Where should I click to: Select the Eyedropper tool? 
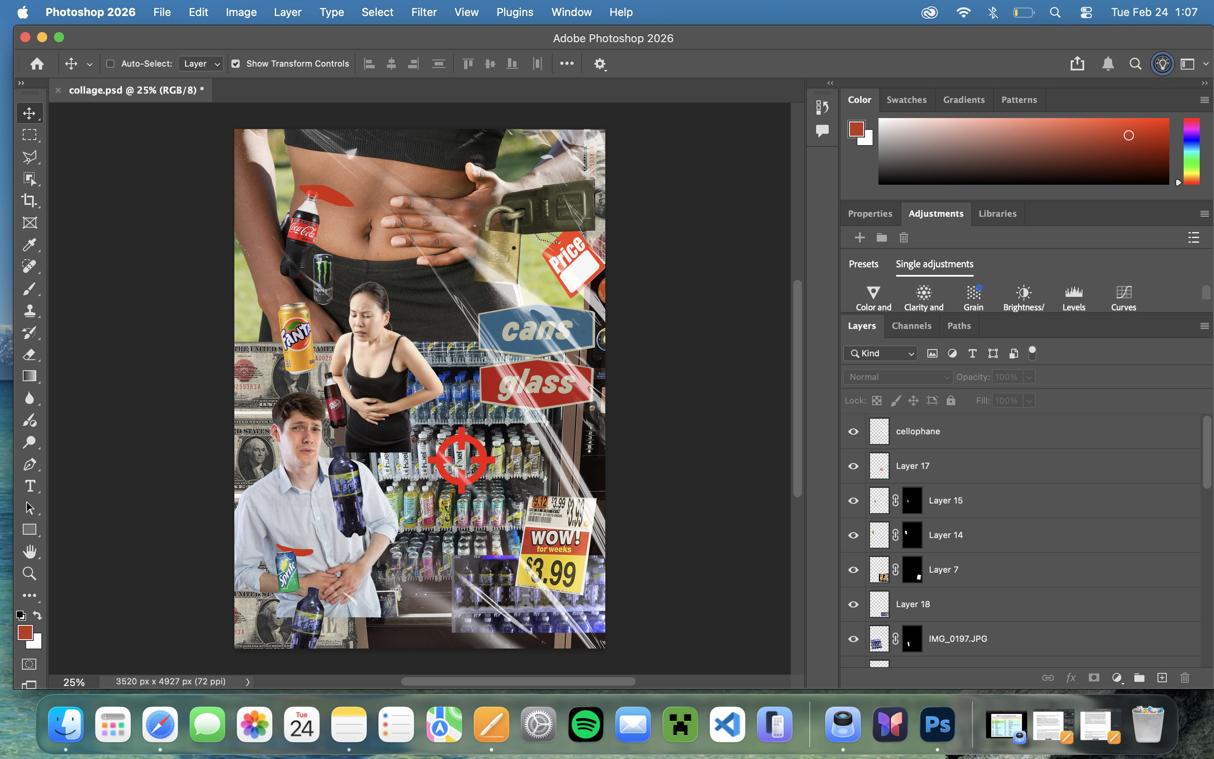pyautogui.click(x=29, y=245)
